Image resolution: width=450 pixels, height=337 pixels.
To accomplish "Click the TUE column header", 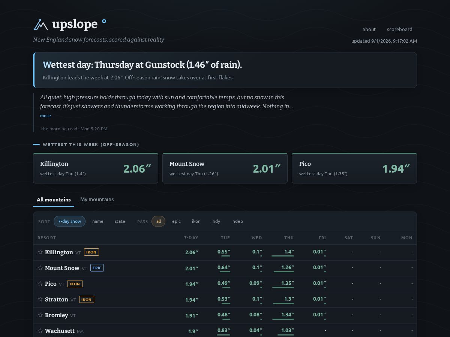I will click(x=225, y=238).
